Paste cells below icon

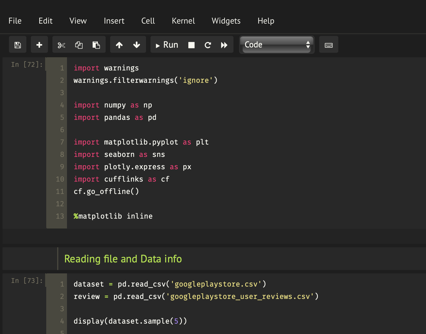coord(96,45)
